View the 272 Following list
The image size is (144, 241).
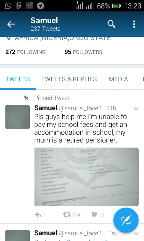point(25,52)
